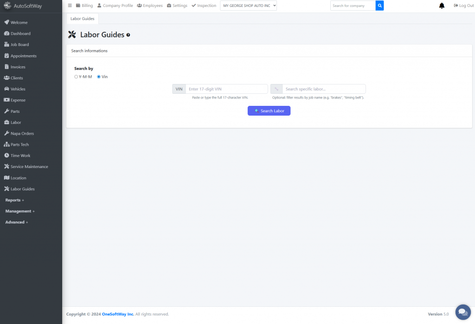Open the chat bubble widget

click(x=462, y=312)
